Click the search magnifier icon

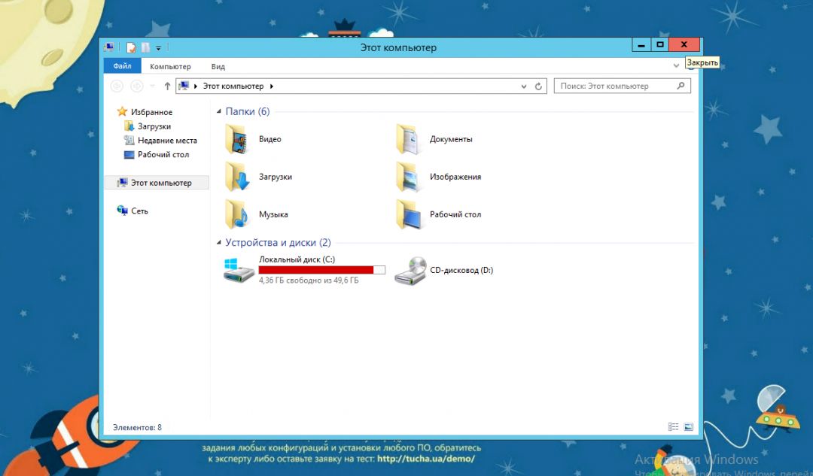[x=681, y=86]
